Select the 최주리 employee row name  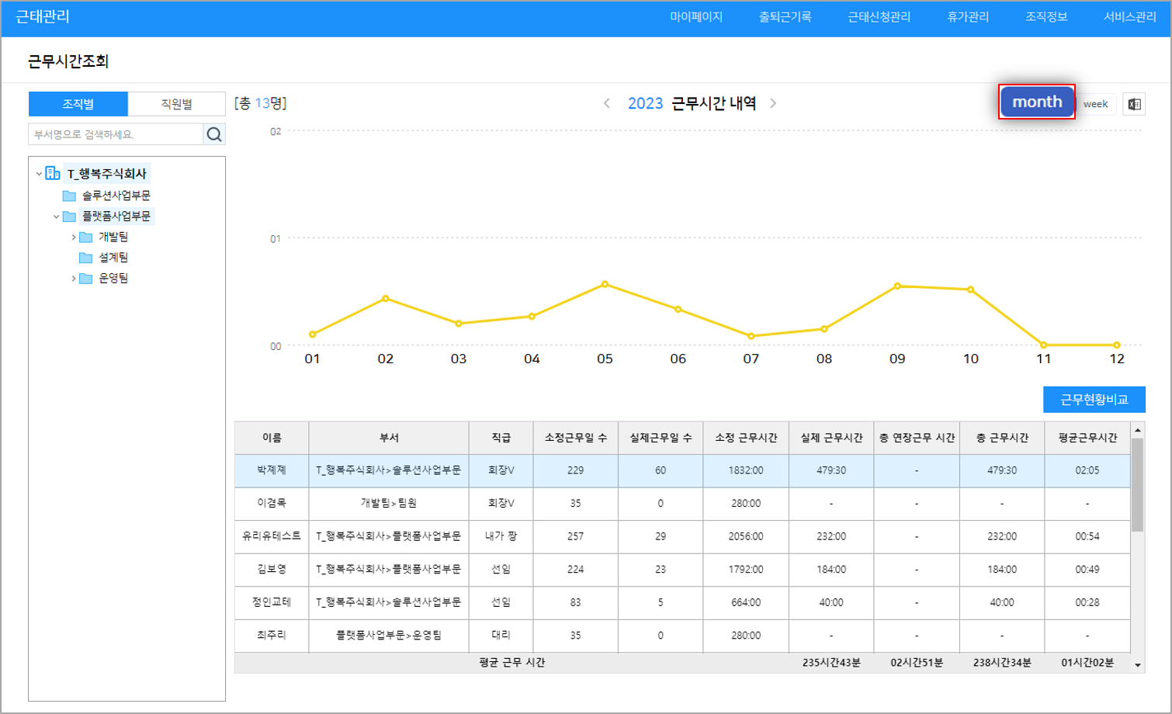point(272,635)
